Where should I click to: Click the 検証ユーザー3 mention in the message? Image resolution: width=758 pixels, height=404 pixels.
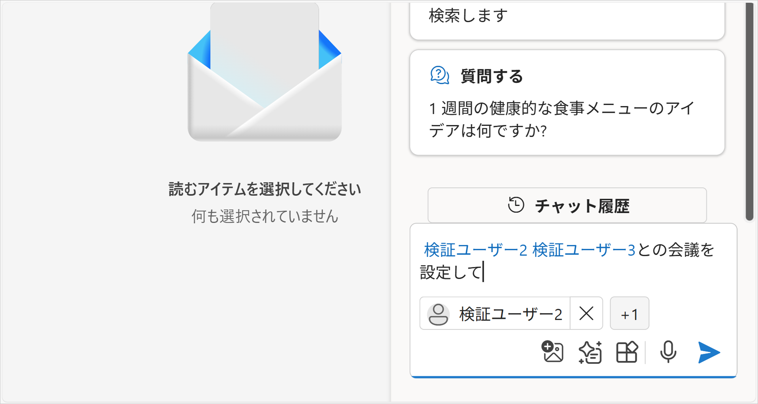click(584, 250)
